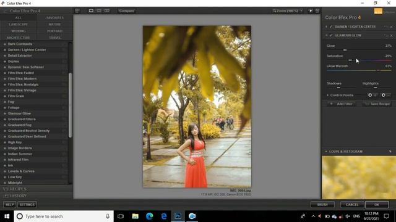The height and width of the screenshot is (222, 396).
Task: Click the microphone search icon
Action: [x=108, y=216]
